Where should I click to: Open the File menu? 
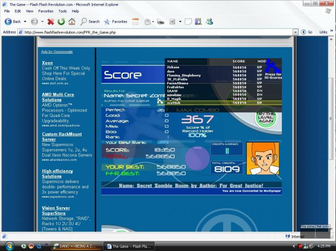pos(7,11)
